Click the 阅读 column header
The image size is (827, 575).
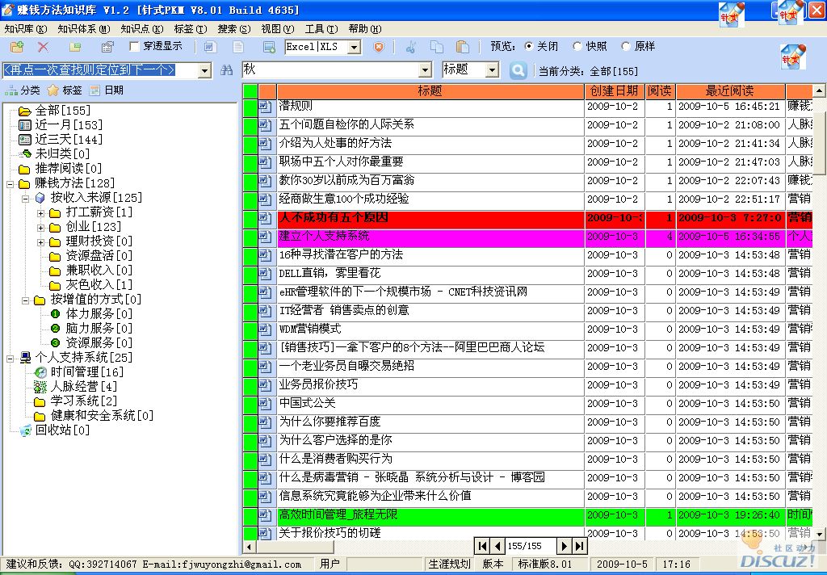pyautogui.click(x=660, y=91)
